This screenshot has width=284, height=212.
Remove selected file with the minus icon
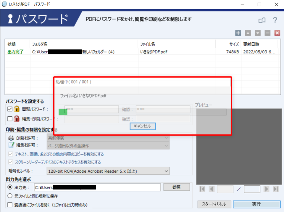point(267,33)
